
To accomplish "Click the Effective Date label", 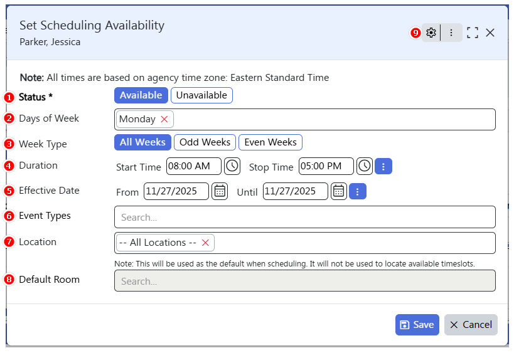I will coord(49,190).
